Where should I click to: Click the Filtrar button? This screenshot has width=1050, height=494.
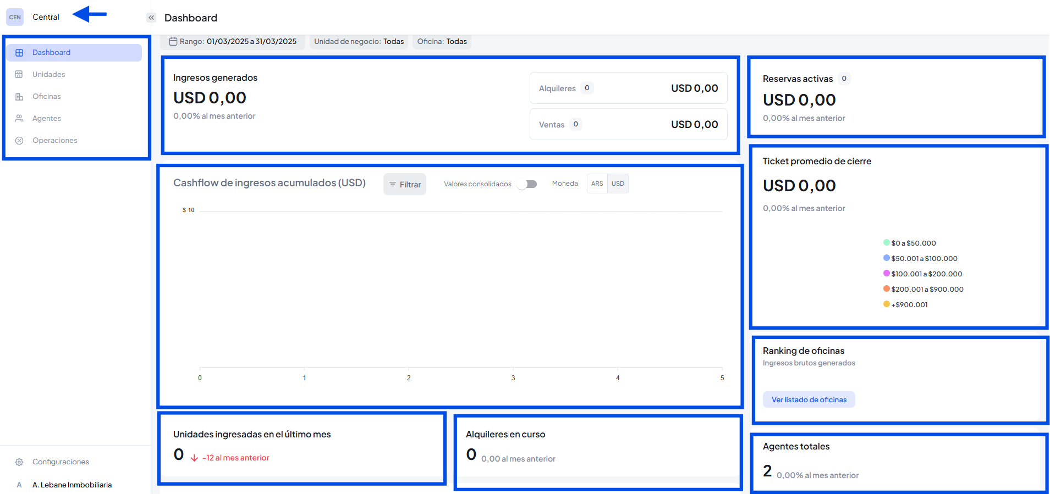[405, 185]
